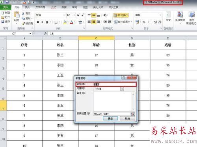Switch to the 公式 Formulas tab
This screenshot has height=147, width=197.
(54, 7)
